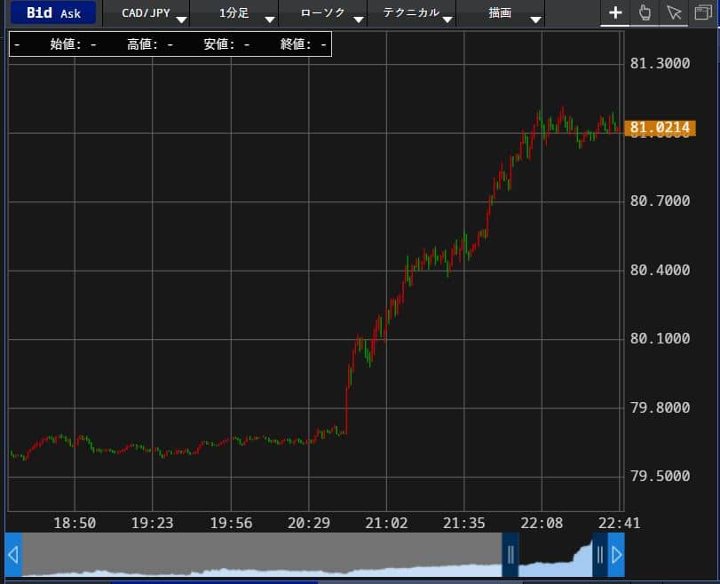Click the 80.4000 price axis label
720x584 pixels.
pos(660,270)
